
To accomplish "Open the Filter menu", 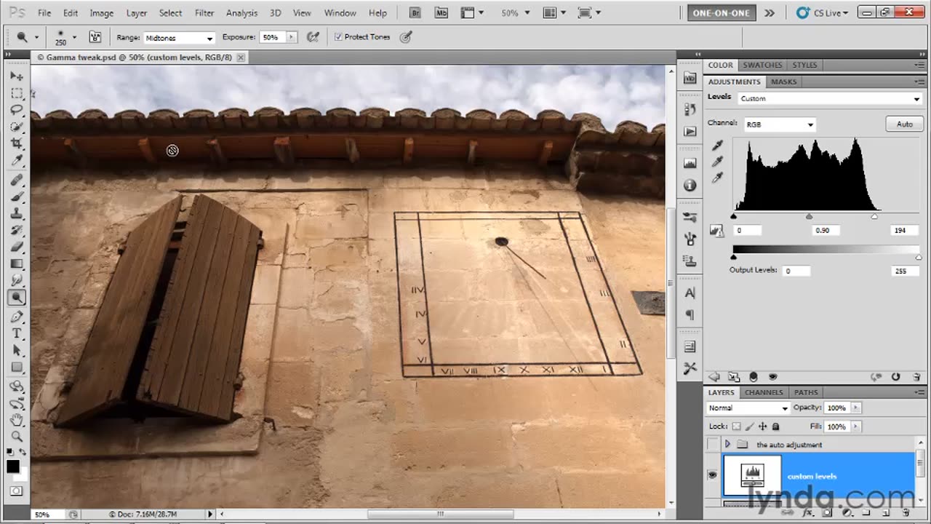I will 204,13.
